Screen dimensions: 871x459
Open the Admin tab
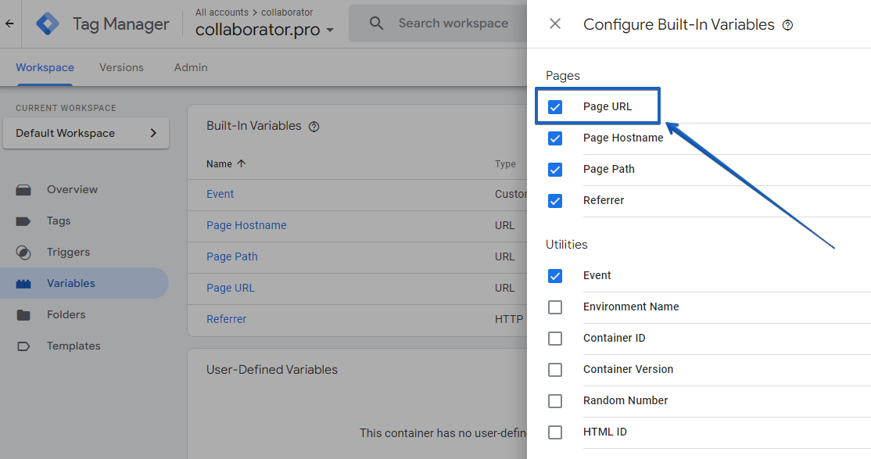pyautogui.click(x=190, y=67)
